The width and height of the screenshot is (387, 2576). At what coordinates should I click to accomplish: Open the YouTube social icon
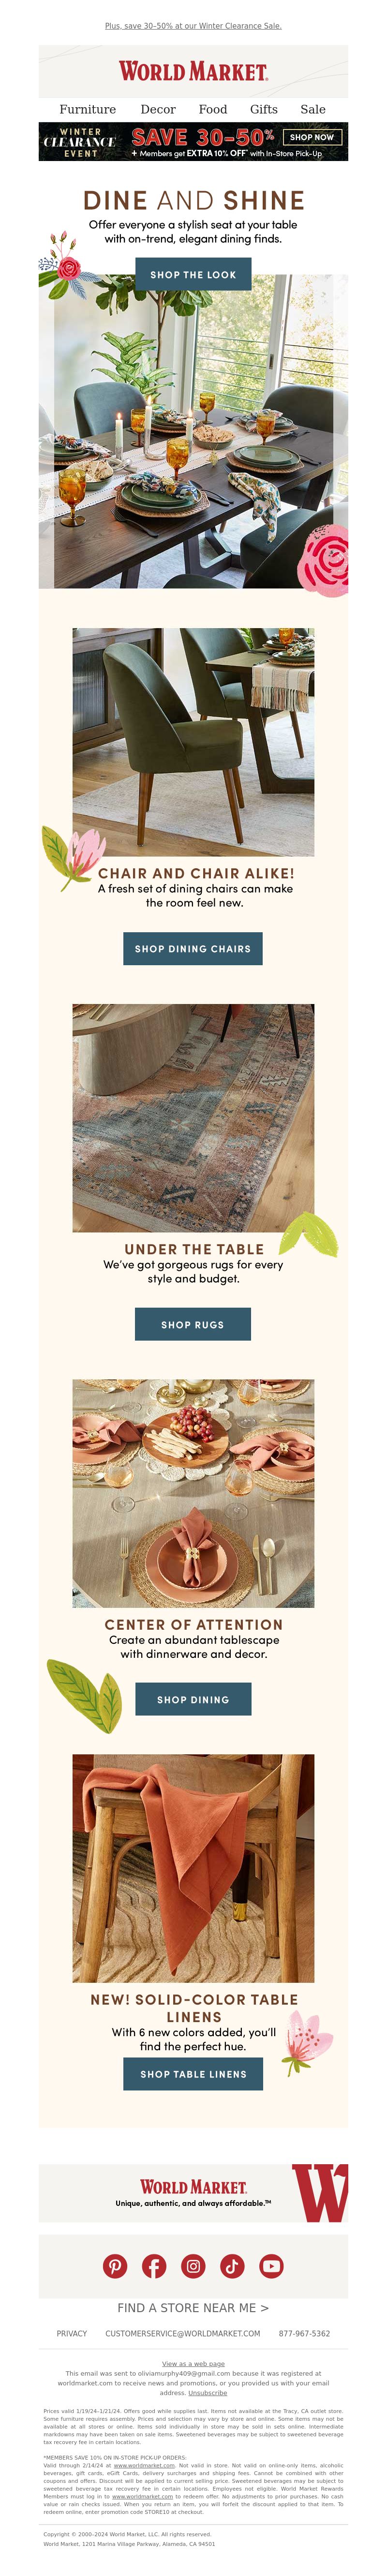pos(271,2266)
